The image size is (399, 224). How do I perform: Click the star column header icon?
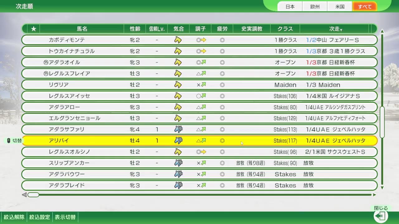34,29
